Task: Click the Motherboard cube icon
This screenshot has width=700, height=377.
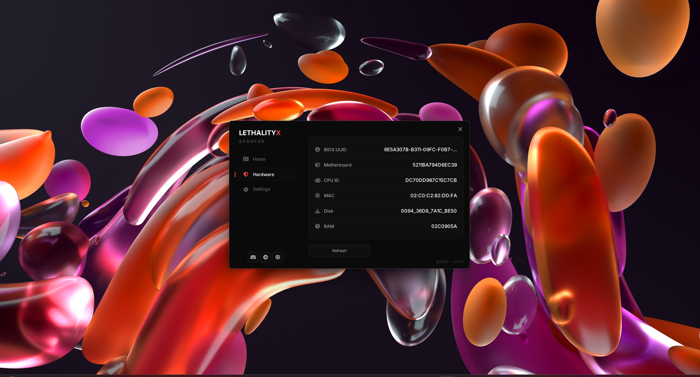Action: 317,165
